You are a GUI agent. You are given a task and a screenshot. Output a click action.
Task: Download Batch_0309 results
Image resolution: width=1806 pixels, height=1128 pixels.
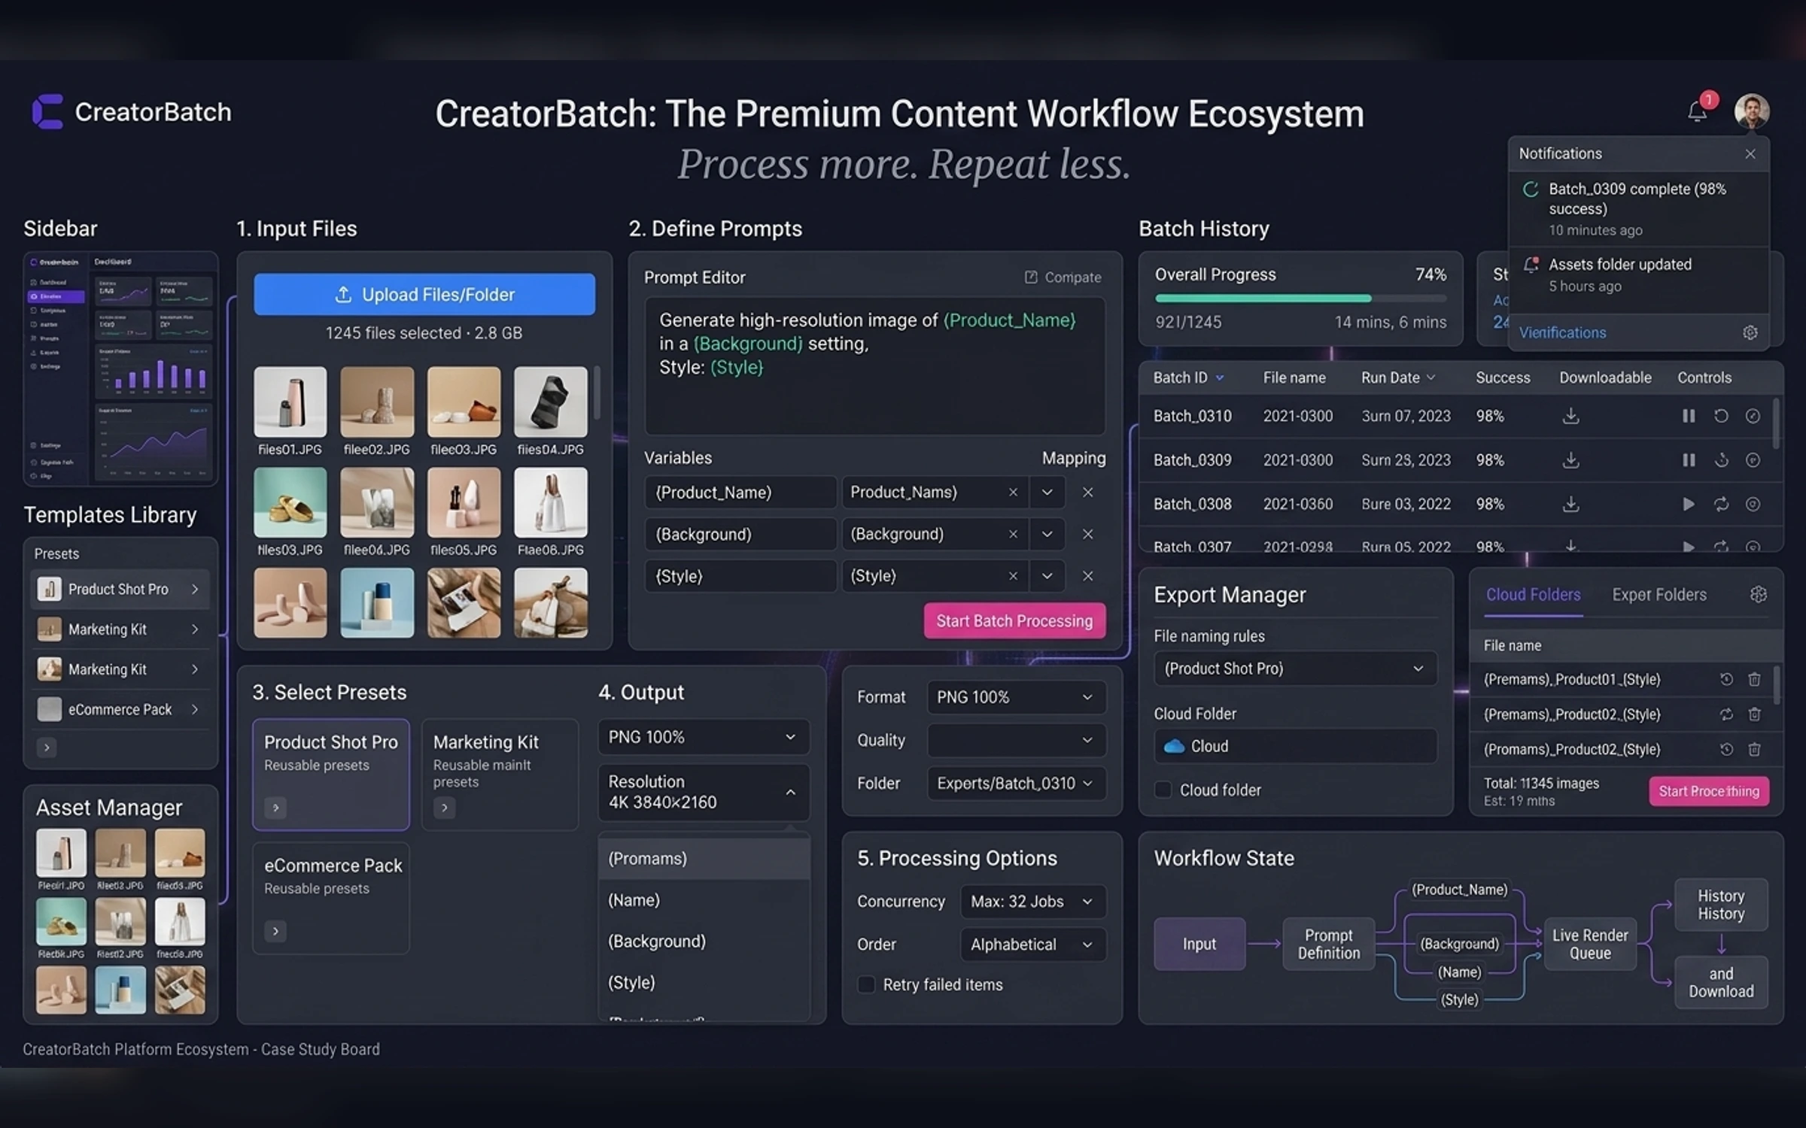click(1570, 459)
